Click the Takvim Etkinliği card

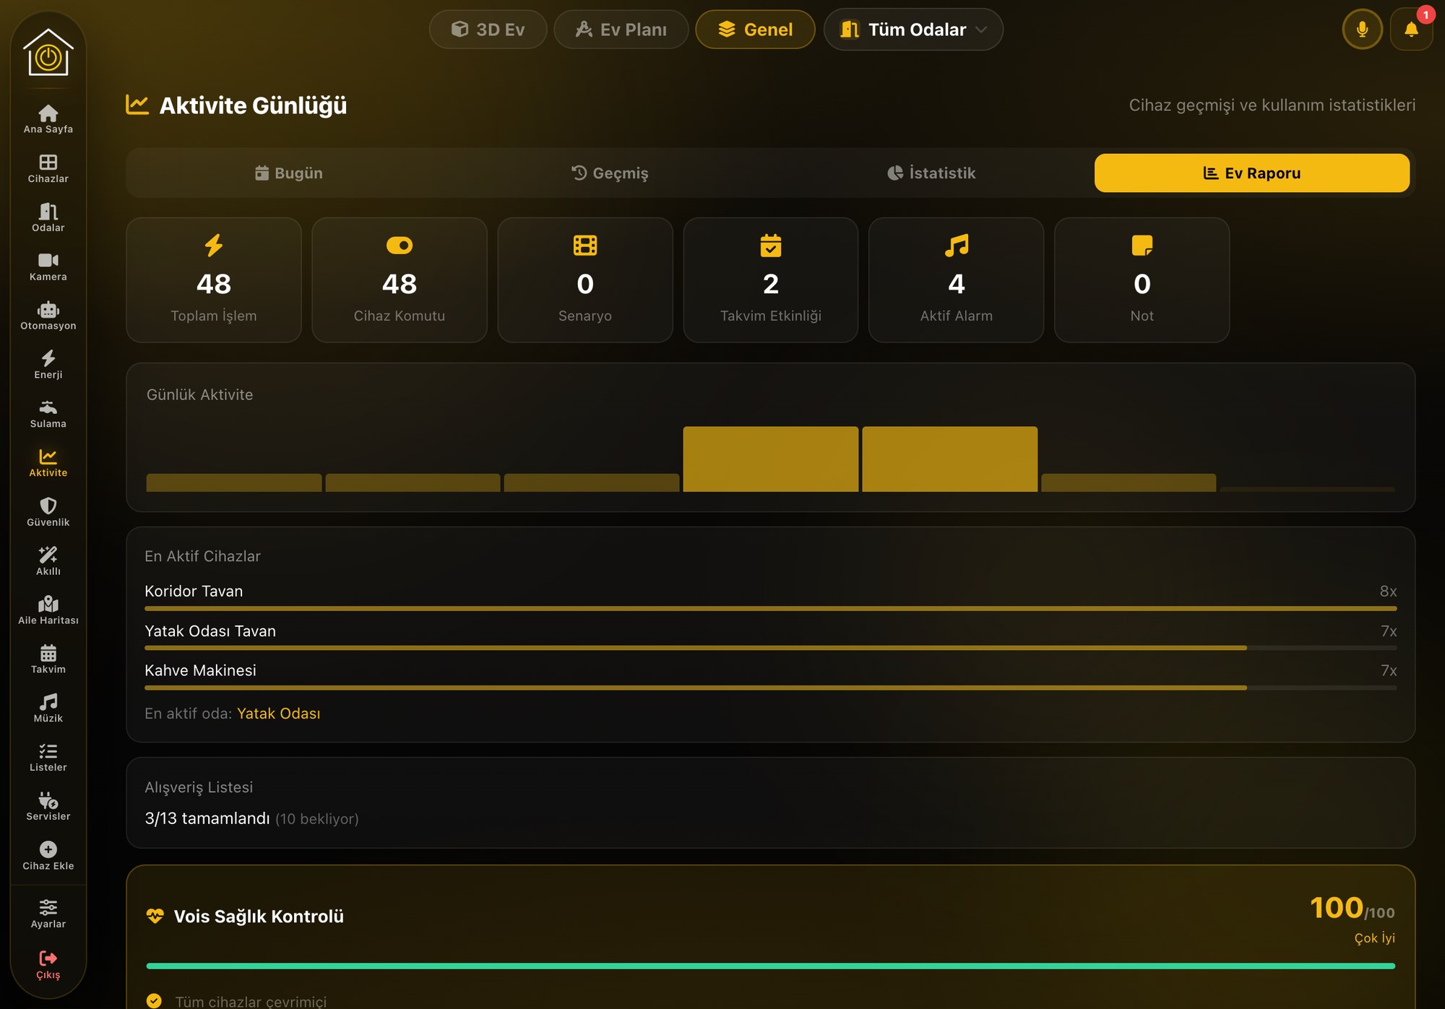771,280
